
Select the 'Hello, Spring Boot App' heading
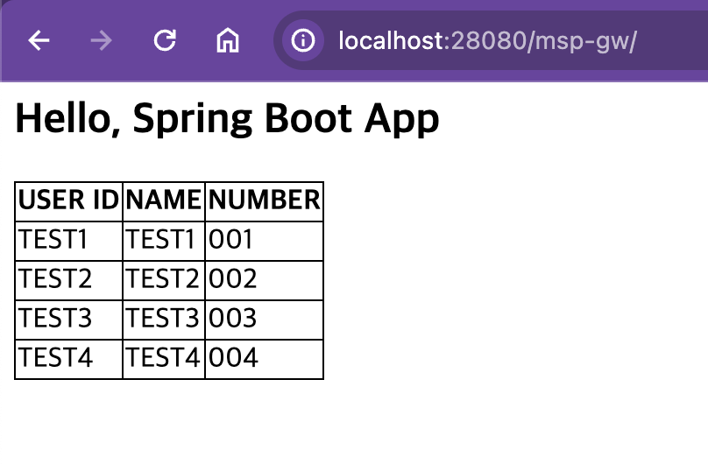[227, 118]
